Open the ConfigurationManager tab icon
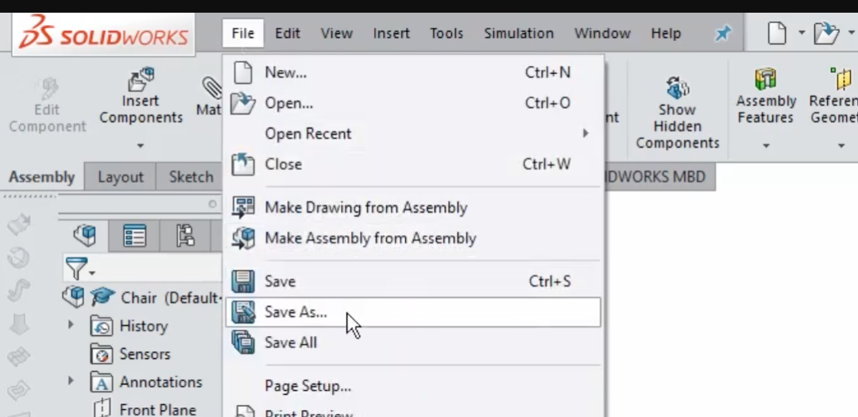This screenshot has width=858, height=417. click(x=185, y=236)
